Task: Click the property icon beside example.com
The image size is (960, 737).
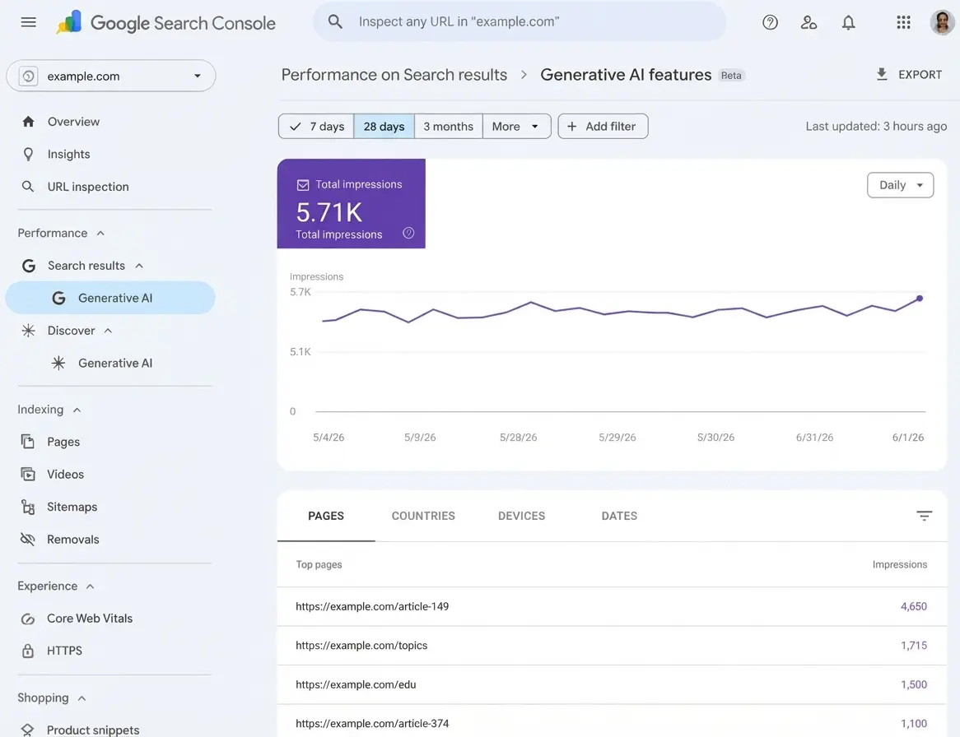Action: pyautogui.click(x=28, y=76)
